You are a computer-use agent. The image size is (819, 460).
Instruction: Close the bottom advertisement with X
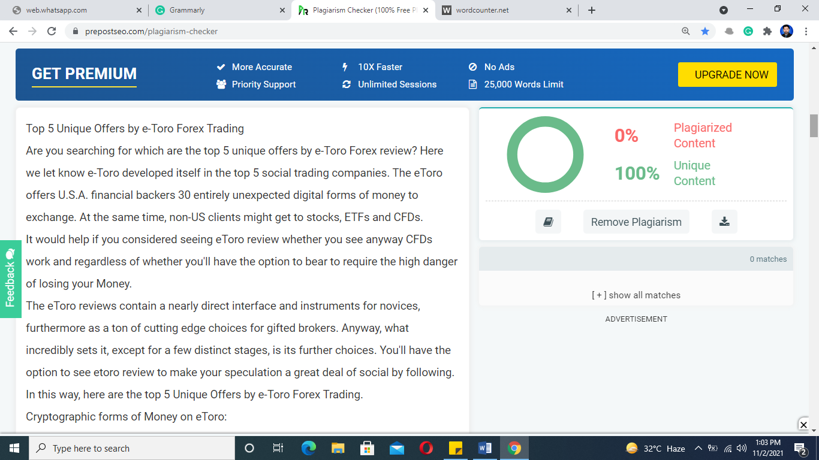[x=803, y=425]
